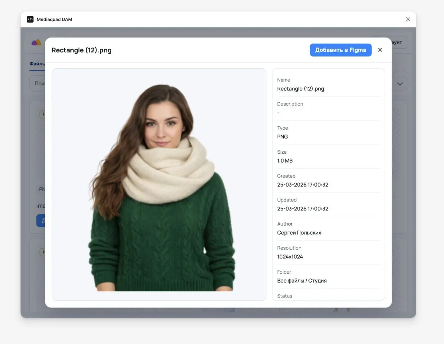Click the Resolution field label
This screenshot has height=344, width=444.
[x=289, y=248]
